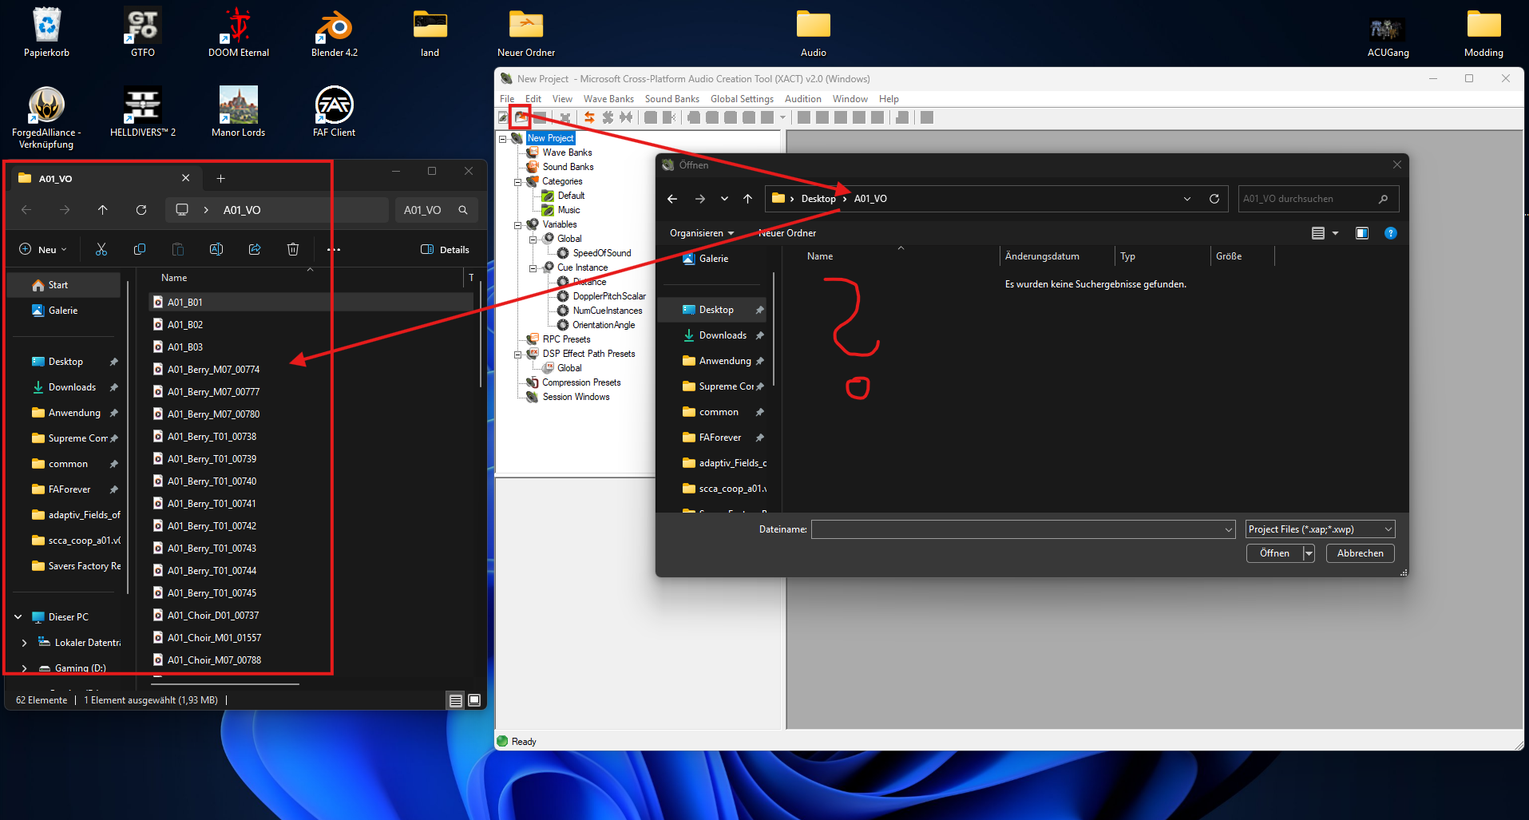Click the Up arrow in Explorer window
Viewport: 1529px width, 820px height.
click(x=103, y=210)
